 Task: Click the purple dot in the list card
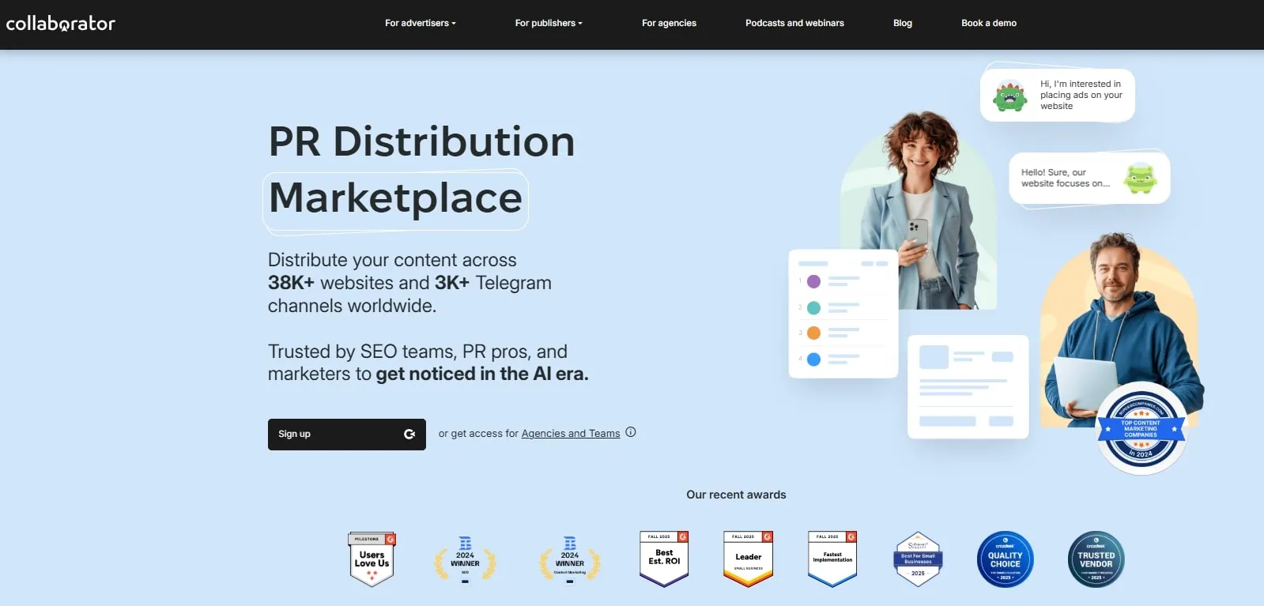[813, 281]
